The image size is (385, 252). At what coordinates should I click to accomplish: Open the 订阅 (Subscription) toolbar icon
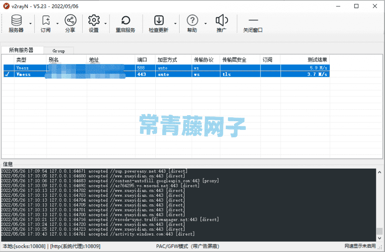tap(46, 23)
